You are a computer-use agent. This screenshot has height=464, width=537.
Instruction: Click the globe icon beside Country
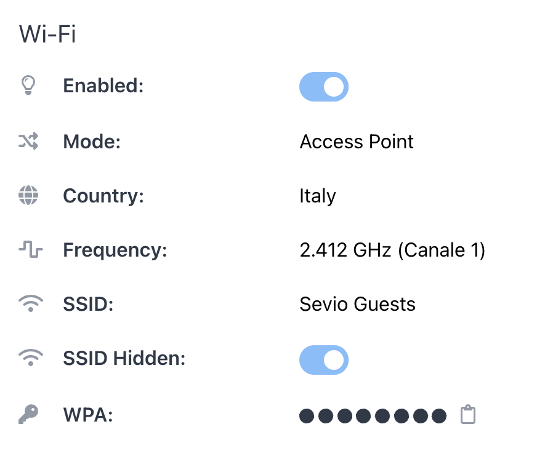(x=28, y=196)
